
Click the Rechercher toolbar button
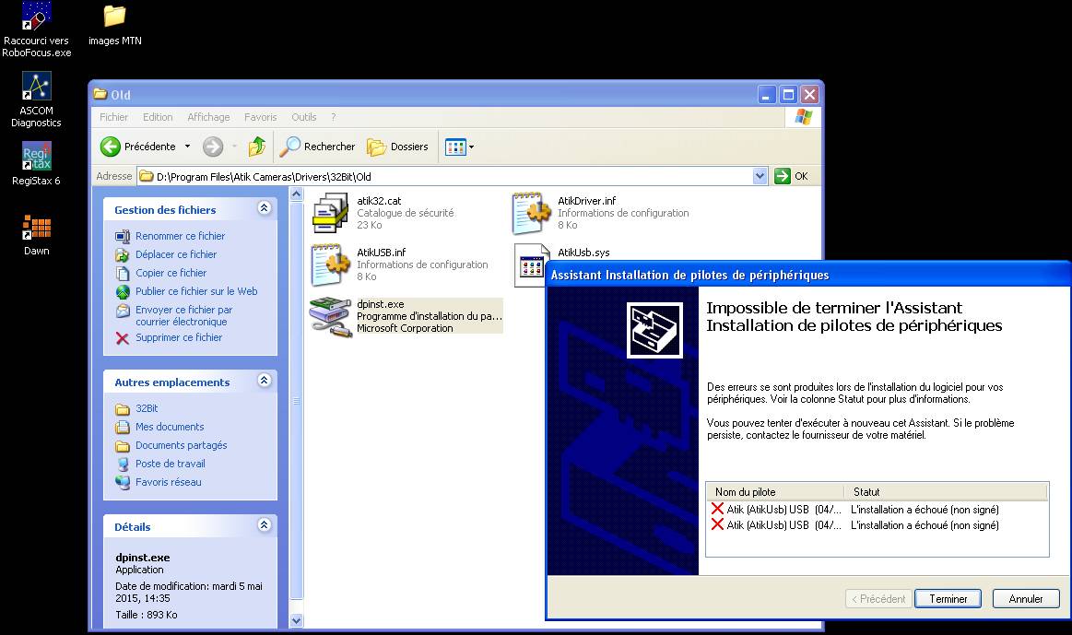318,147
